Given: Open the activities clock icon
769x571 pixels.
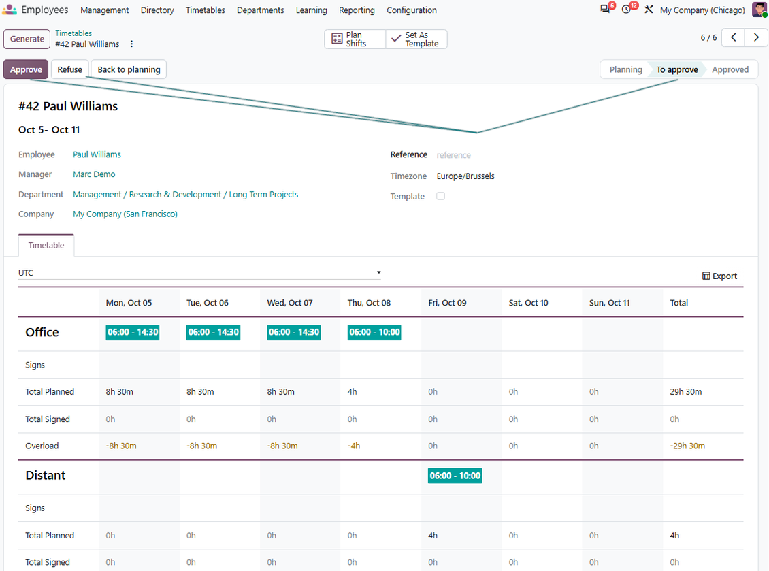Looking at the screenshot, I should coord(626,10).
